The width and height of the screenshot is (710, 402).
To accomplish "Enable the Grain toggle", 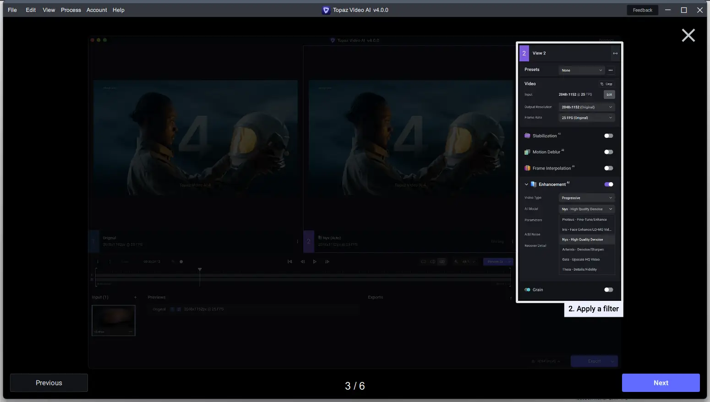I will click(609, 290).
